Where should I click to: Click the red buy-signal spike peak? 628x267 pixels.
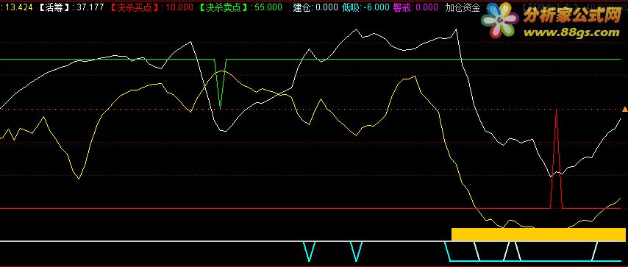[x=557, y=110]
